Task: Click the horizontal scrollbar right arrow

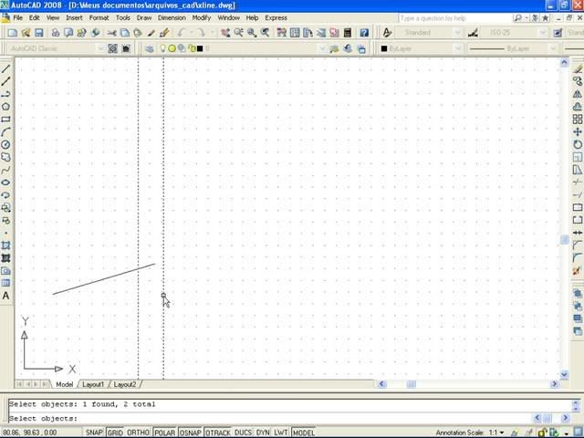Action: tap(554, 384)
